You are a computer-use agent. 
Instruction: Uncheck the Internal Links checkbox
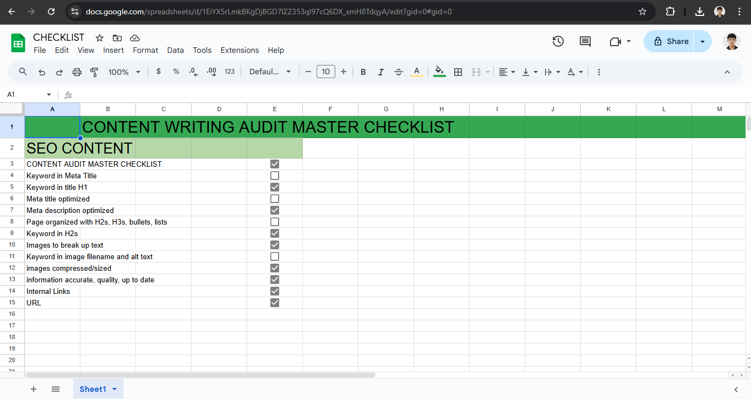click(x=275, y=291)
